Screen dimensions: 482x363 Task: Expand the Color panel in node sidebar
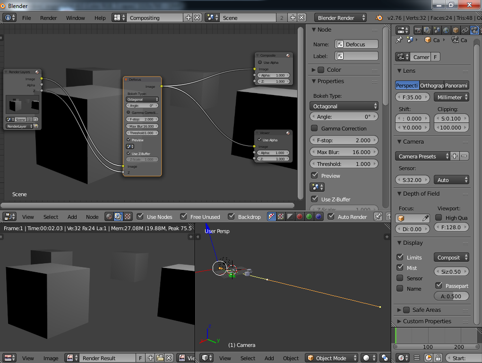313,70
